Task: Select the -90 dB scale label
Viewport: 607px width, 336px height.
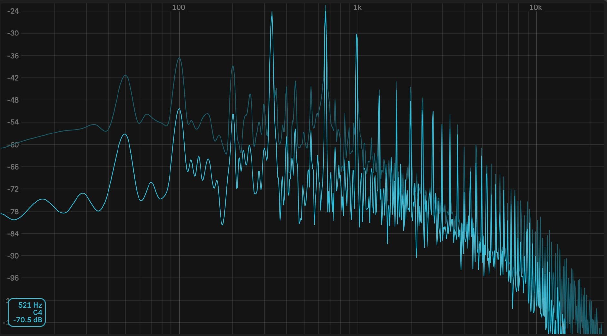Action: coord(13,256)
